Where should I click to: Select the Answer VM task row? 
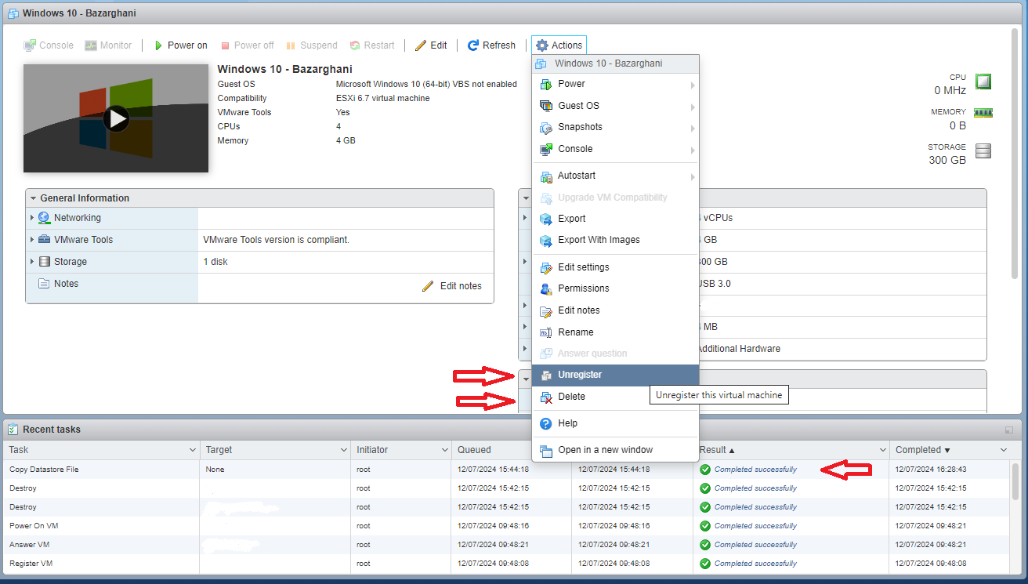[505, 545]
